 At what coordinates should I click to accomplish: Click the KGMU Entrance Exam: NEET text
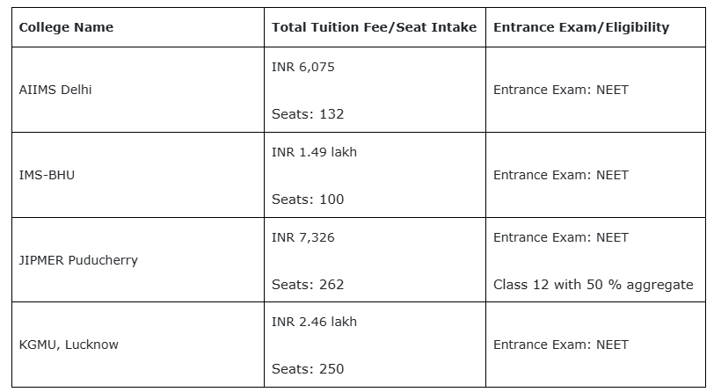560,345
